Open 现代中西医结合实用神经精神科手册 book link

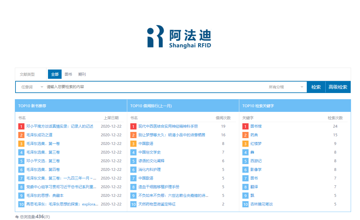(168, 126)
